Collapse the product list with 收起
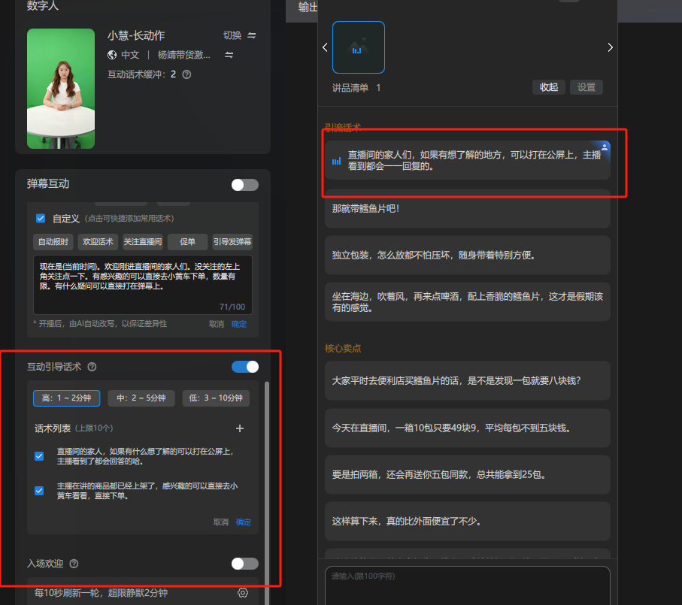The width and height of the screenshot is (682, 605). coord(549,87)
